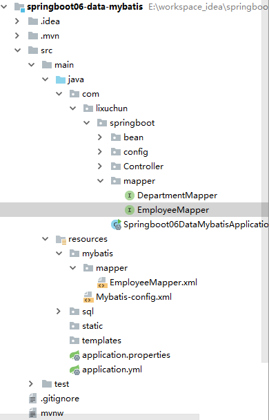Click the main folder icon
This screenshot has width=269, height=420.
click(x=47, y=64)
